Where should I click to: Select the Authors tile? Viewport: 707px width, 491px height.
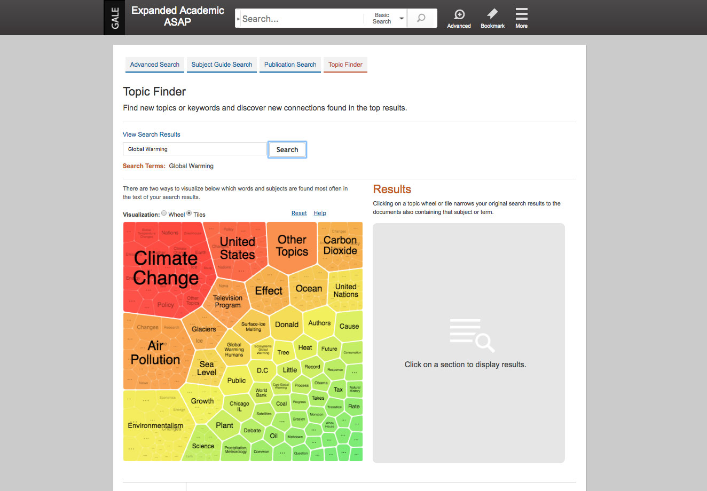point(319,323)
